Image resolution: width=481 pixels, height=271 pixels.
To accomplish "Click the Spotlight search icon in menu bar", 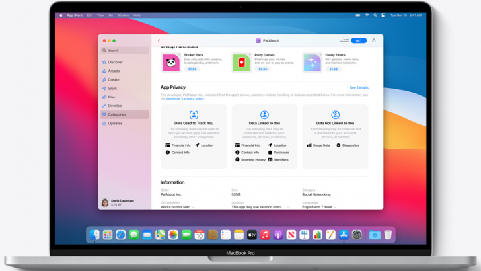I will pos(375,15).
